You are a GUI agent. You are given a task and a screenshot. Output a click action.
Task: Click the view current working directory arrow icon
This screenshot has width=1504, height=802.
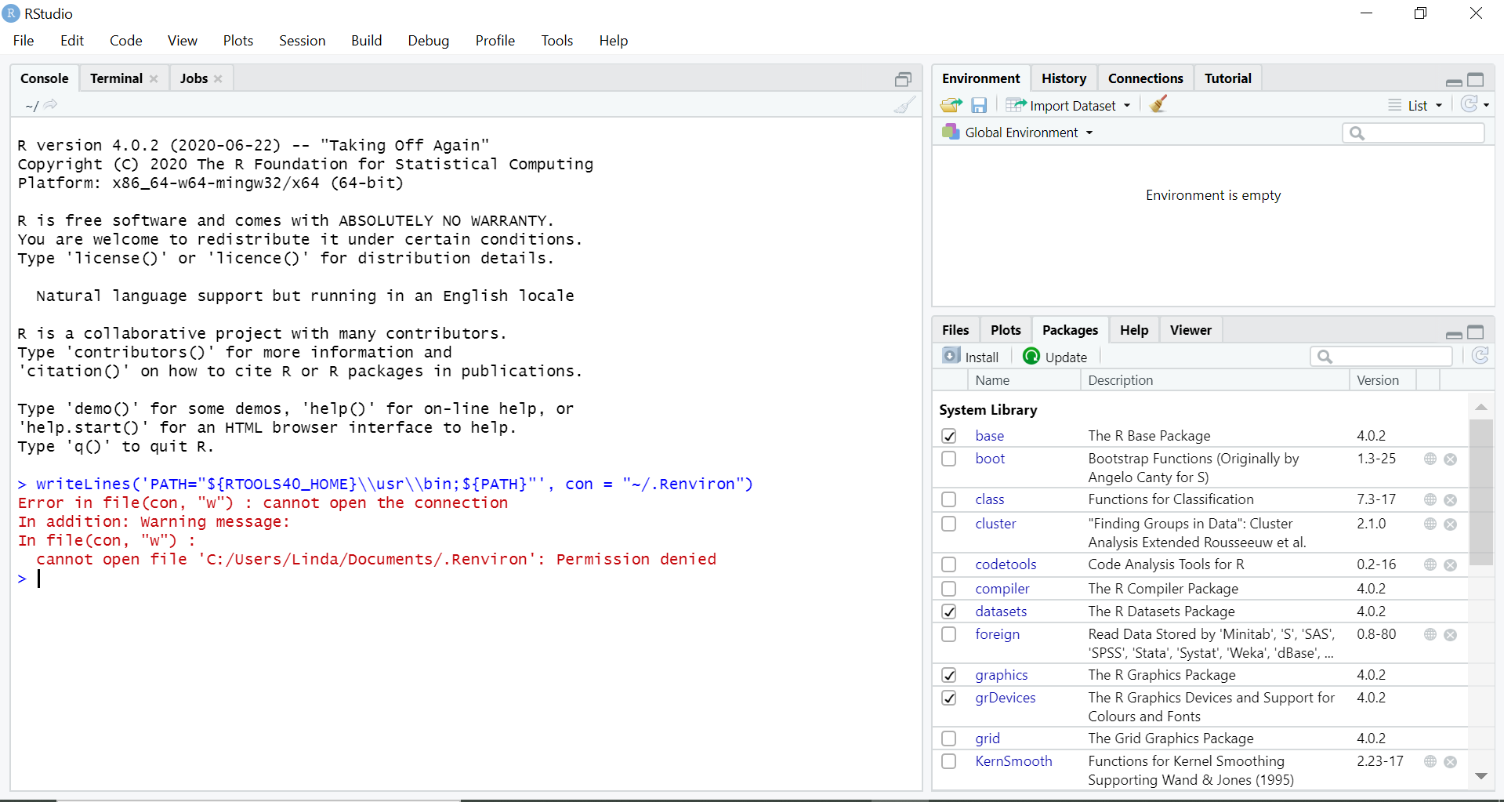point(51,105)
